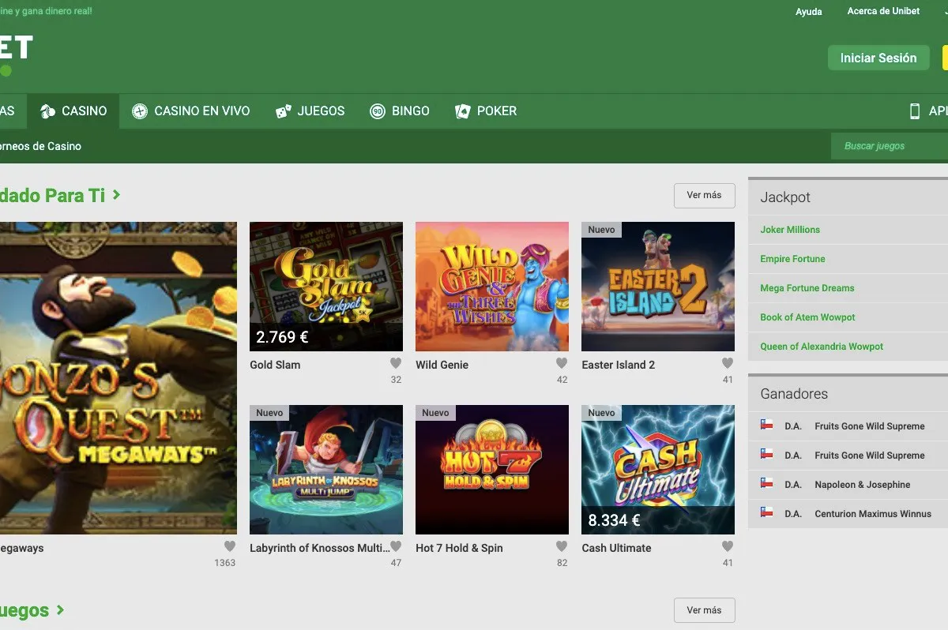Open the Book of Atem Wowpot link
Screen dimensions: 948x630
coord(807,317)
